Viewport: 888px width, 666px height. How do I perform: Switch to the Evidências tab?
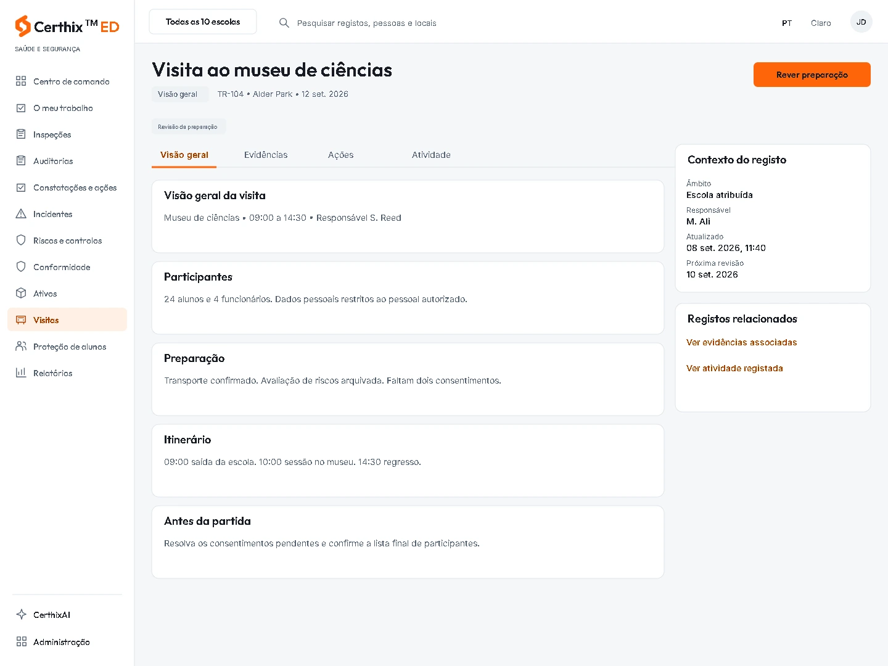coord(266,155)
